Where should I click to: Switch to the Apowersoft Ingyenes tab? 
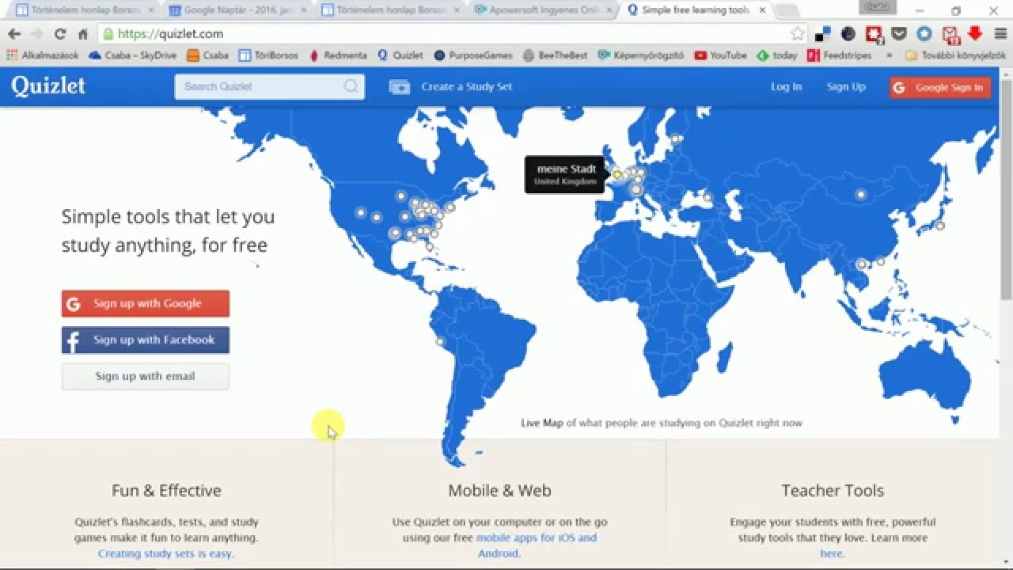[x=542, y=10]
